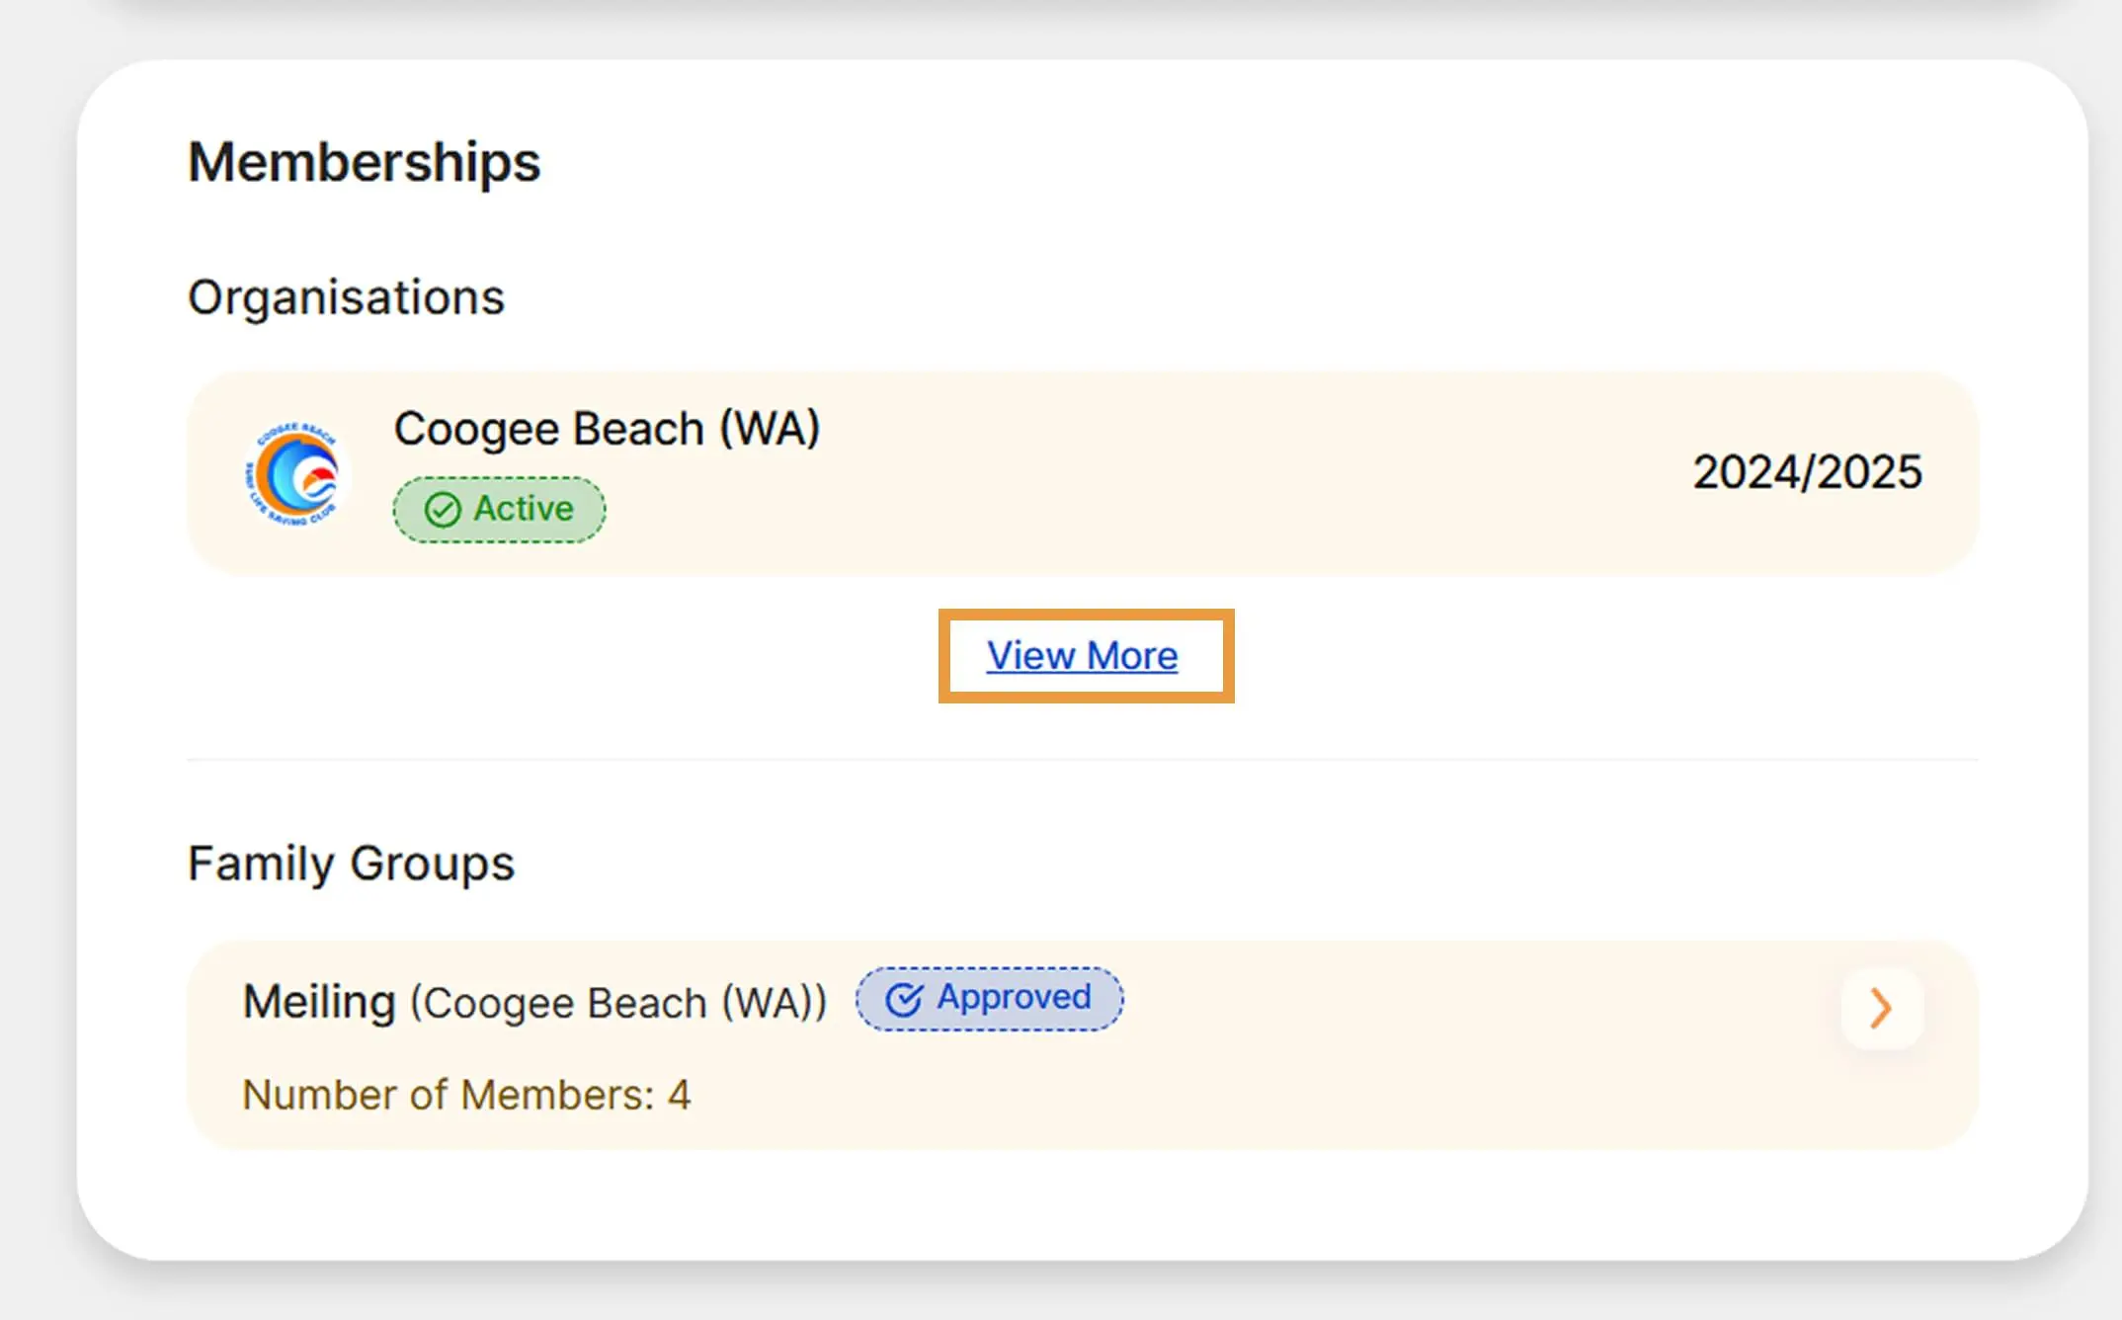
Task: Click the 2024/2025 season label
Action: (x=1807, y=472)
